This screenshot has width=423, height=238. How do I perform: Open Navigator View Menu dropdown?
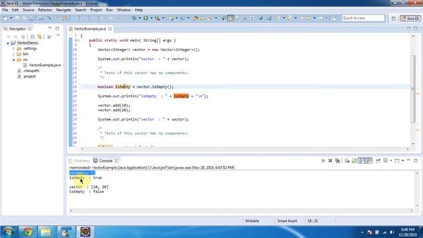point(58,35)
